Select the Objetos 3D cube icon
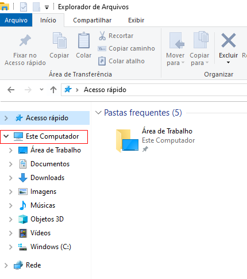The height and width of the screenshot is (279, 247). tap(23, 219)
